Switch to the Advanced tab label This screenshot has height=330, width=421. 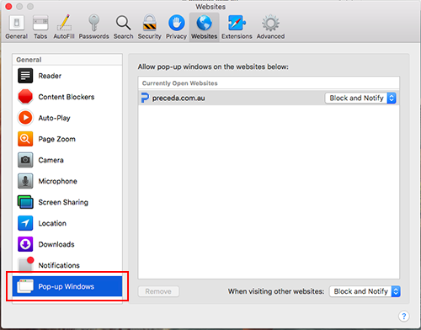(270, 36)
